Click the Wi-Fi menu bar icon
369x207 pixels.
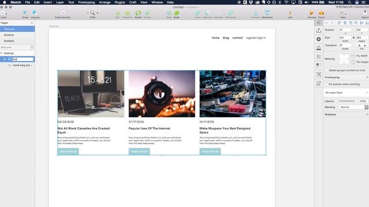coord(286,2)
